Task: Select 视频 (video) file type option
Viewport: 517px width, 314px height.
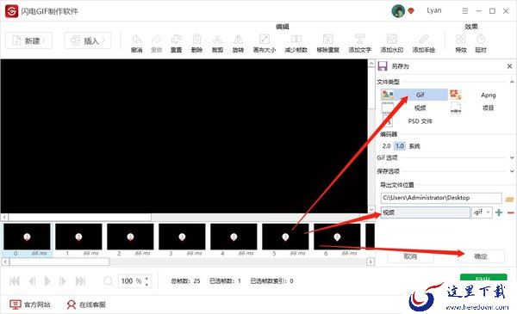Action: pos(414,108)
